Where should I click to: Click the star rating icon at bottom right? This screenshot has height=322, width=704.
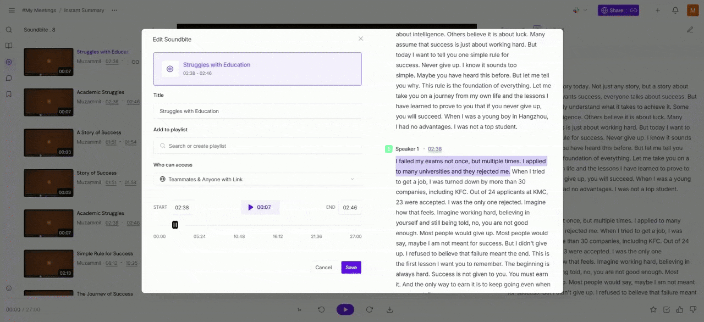coord(653,309)
